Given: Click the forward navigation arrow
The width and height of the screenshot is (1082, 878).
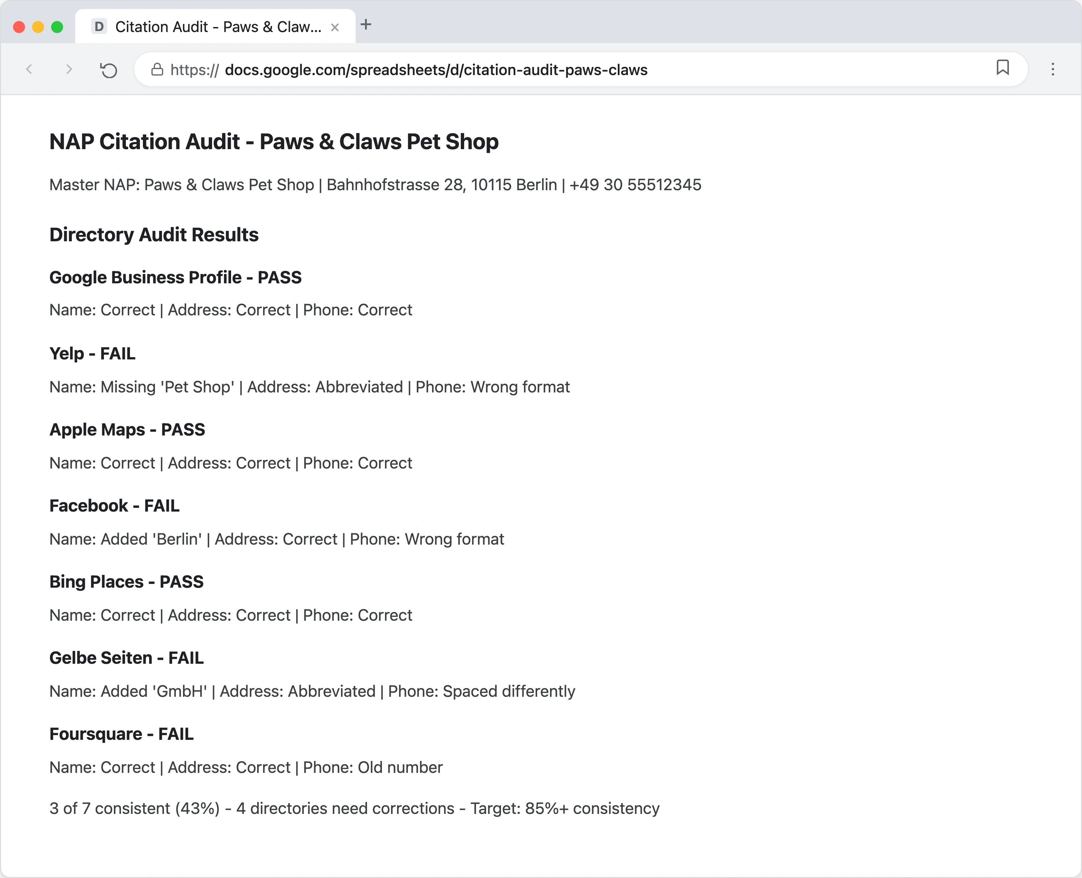Looking at the screenshot, I should (x=69, y=69).
